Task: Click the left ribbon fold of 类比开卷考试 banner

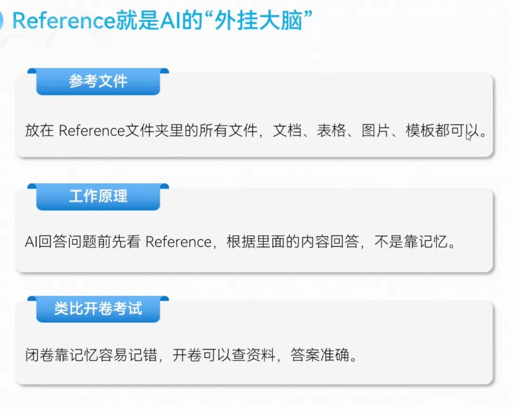Action: click(x=32, y=299)
